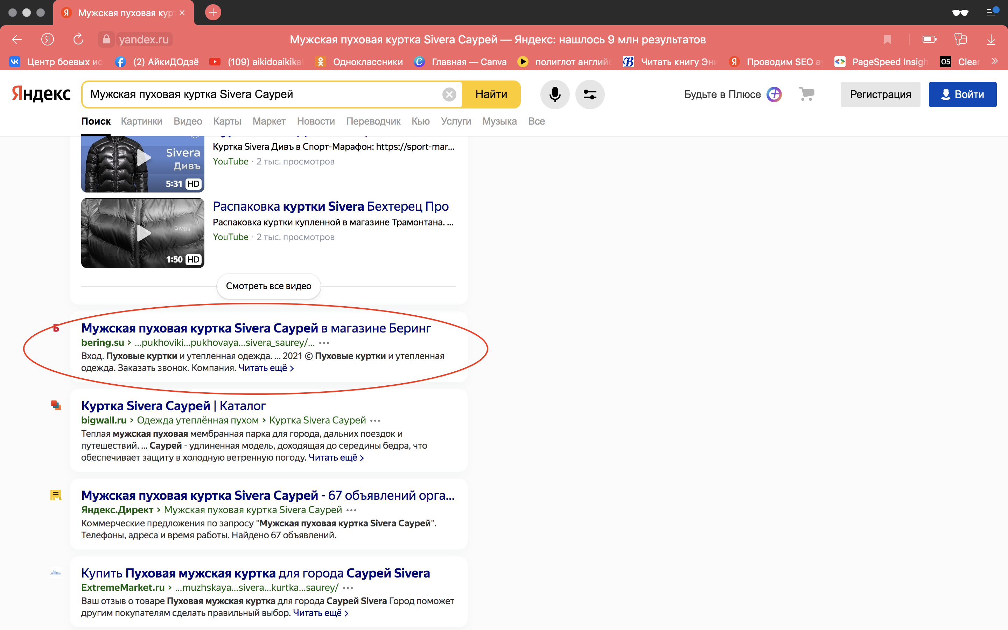Viewport: 1008px width, 630px height.
Task: Switch to the Маркет search tab
Action: point(269,121)
